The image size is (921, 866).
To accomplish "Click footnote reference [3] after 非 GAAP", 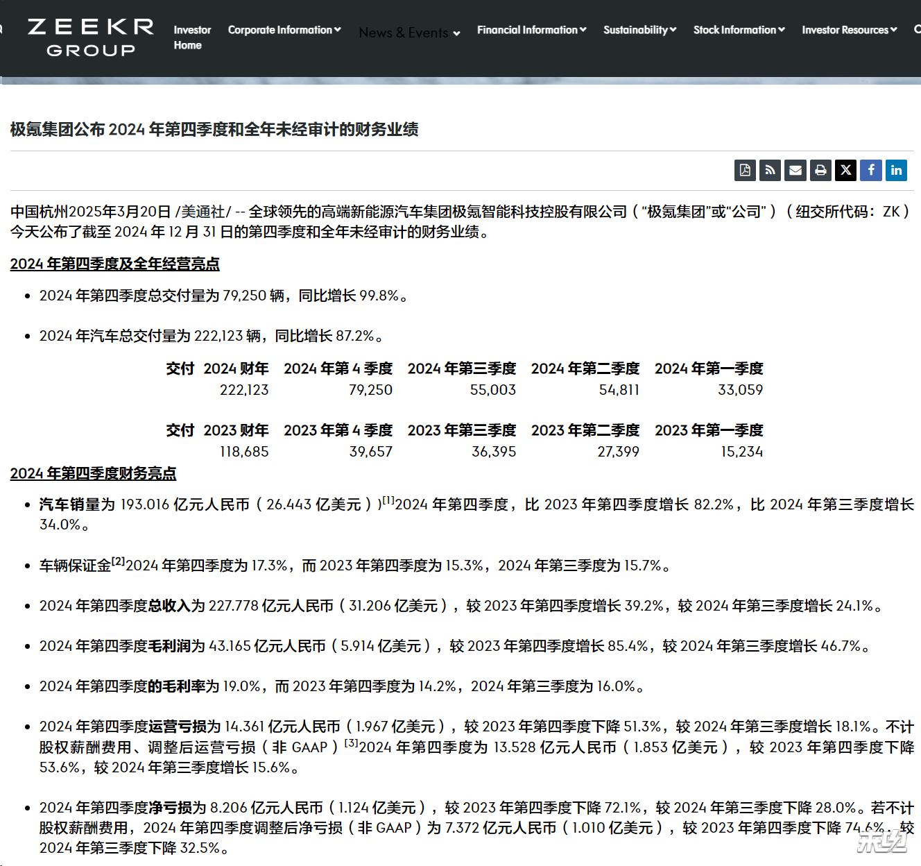I will pyautogui.click(x=352, y=742).
